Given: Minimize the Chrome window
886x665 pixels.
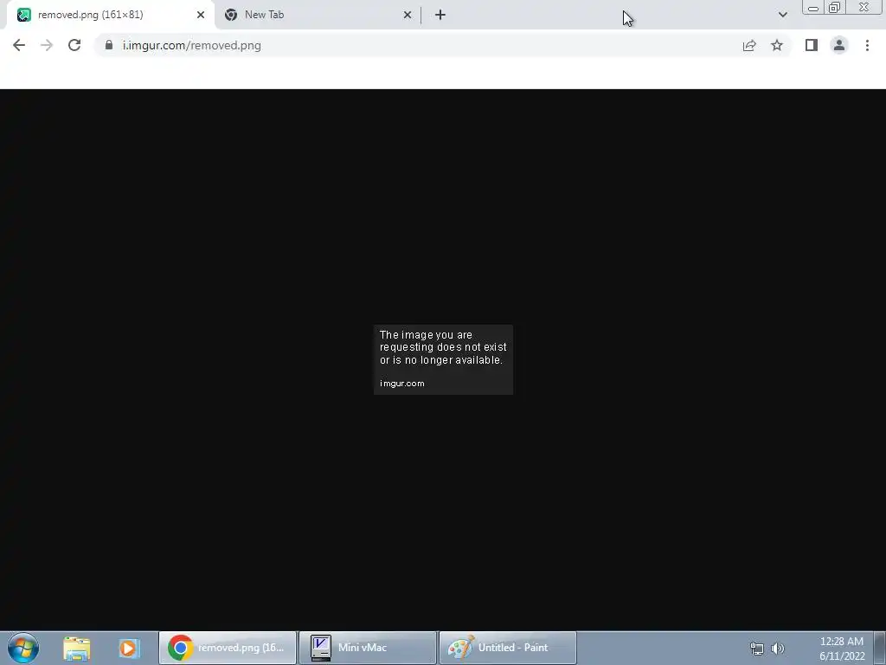Looking at the screenshot, I should coord(813,8).
